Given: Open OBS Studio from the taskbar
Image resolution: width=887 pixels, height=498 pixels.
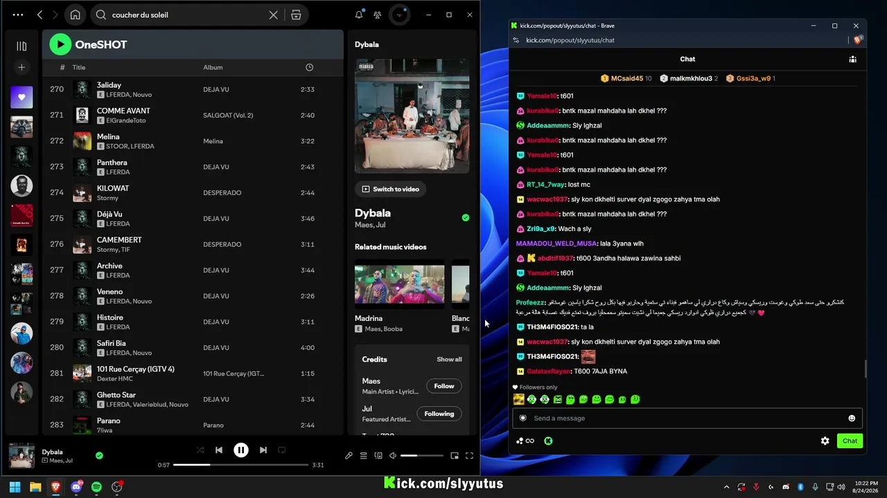Looking at the screenshot, I should pos(117,487).
